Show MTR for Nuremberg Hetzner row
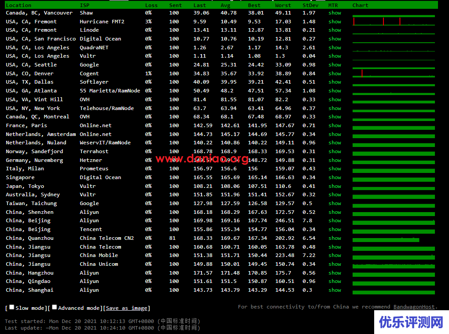The image size is (449, 334). point(335,160)
